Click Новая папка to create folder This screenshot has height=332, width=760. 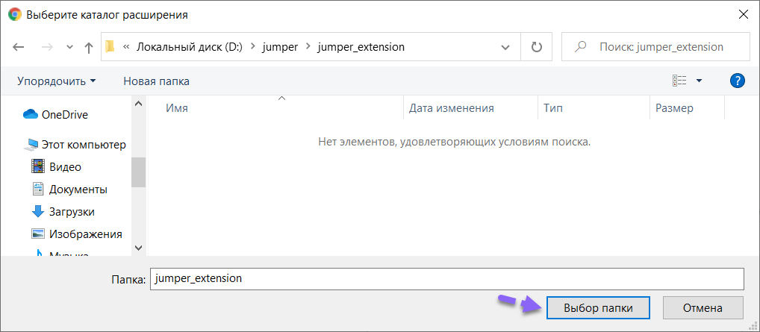coord(156,81)
